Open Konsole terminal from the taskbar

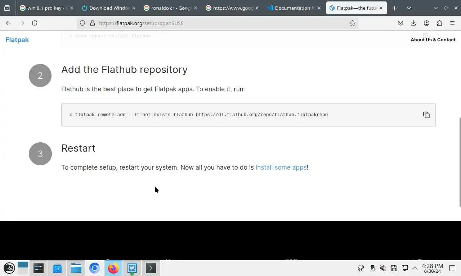[x=151, y=268]
